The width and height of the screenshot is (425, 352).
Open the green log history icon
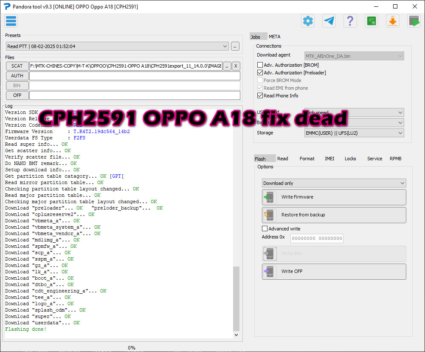pyautogui.click(x=372, y=21)
